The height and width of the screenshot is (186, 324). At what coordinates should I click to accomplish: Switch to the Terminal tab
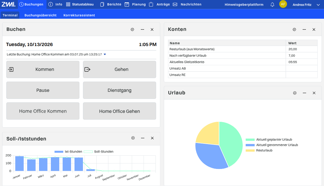click(x=10, y=15)
